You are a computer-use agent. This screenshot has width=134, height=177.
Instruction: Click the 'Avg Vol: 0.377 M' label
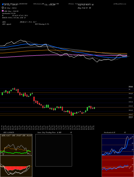[85, 5]
